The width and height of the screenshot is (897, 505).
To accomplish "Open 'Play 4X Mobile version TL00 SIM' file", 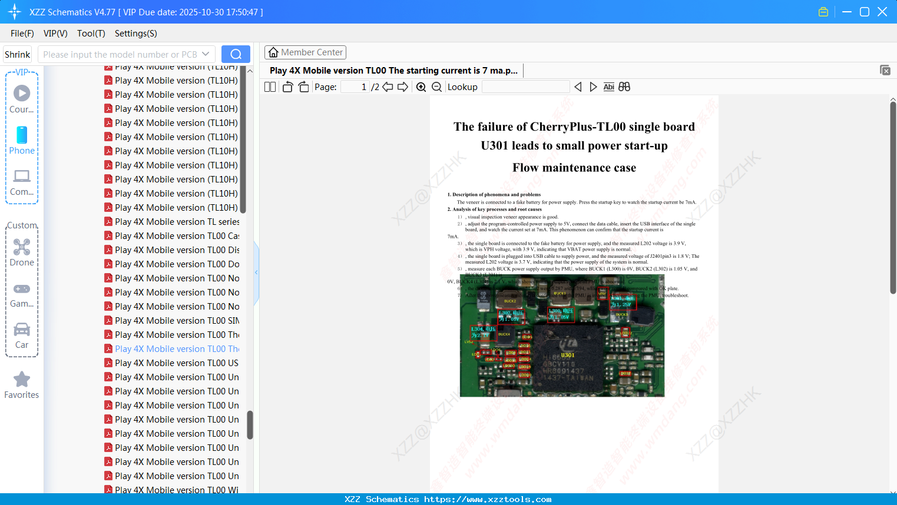I will pyautogui.click(x=172, y=321).
